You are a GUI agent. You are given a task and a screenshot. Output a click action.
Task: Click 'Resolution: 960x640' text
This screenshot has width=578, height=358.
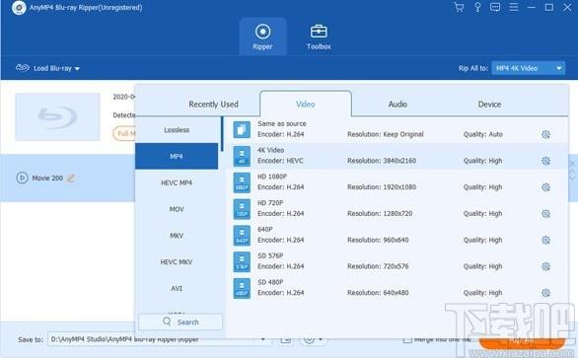point(378,240)
